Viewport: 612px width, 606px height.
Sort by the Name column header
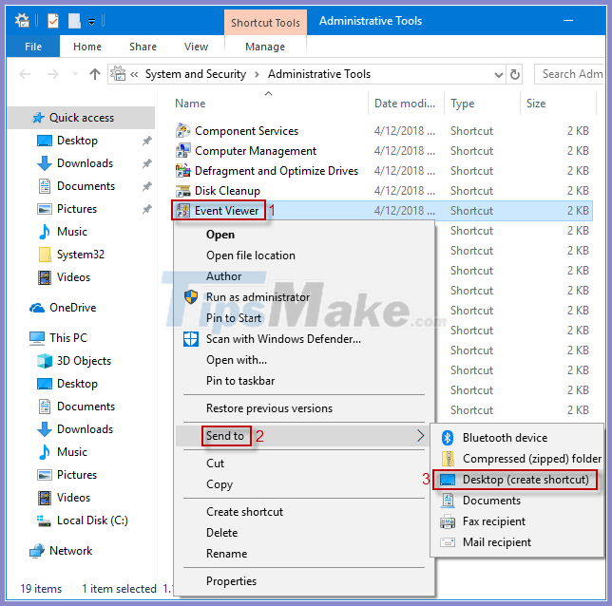(190, 103)
